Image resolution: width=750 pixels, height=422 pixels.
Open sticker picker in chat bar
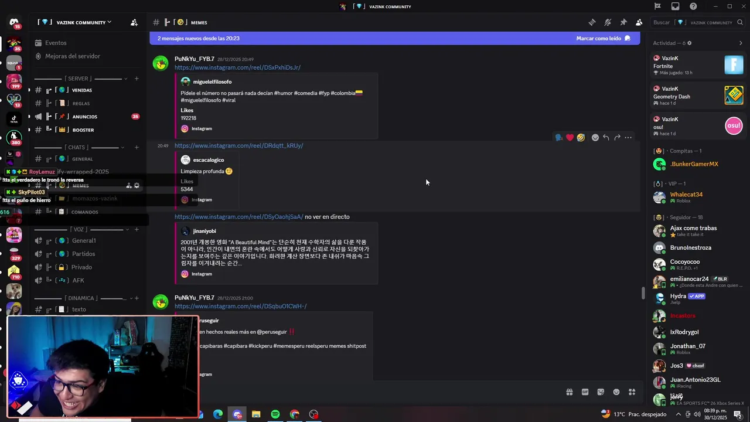coord(601,392)
